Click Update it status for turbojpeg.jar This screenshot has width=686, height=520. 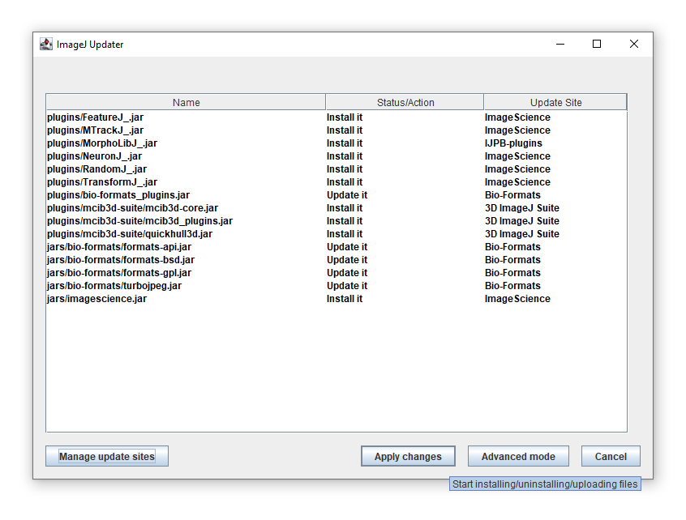point(347,286)
